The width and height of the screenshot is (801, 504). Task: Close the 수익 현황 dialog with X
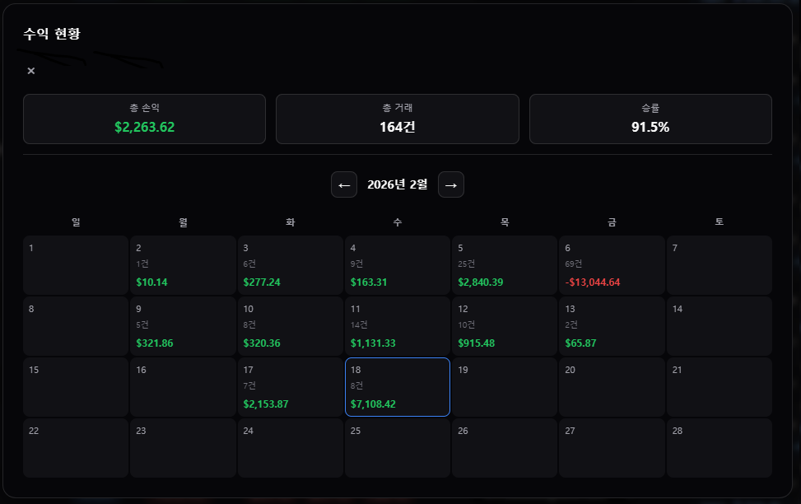pos(31,71)
